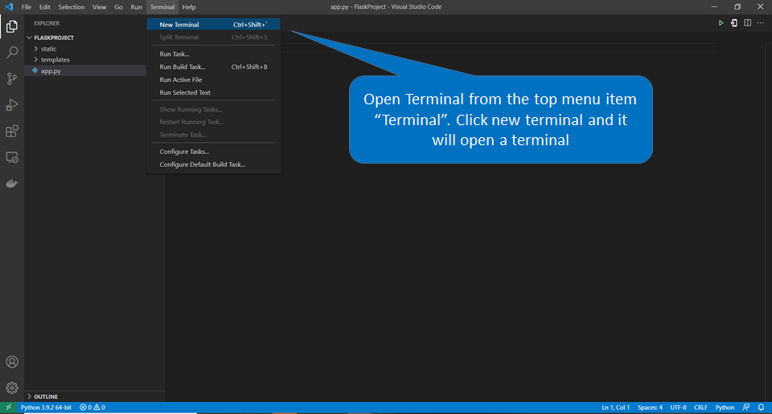772x414 pixels.
Task: Open the Search view in activity bar
Action: (12, 52)
